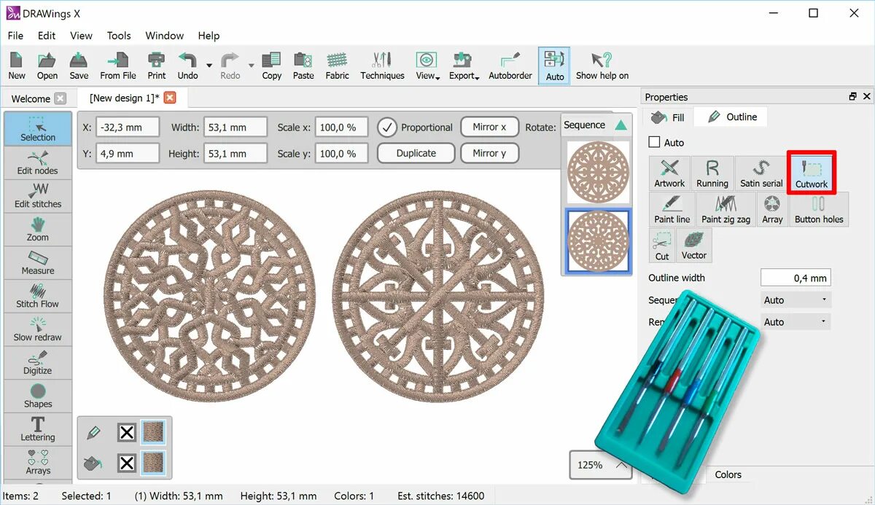
Task: Save the design with Save icon
Action: point(79,66)
